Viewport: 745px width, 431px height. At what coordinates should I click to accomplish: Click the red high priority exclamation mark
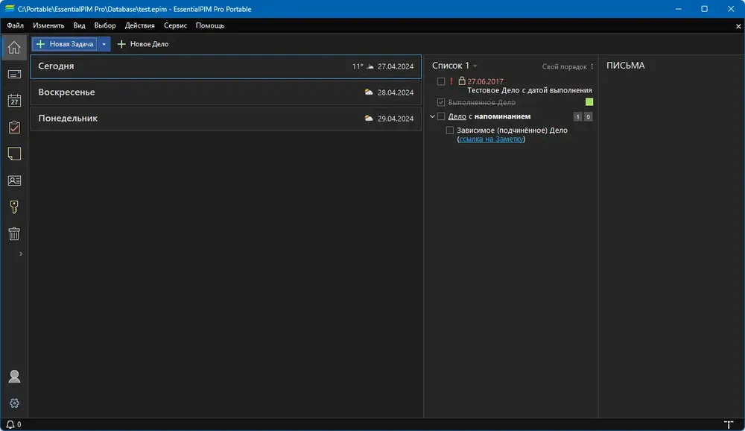tap(451, 81)
